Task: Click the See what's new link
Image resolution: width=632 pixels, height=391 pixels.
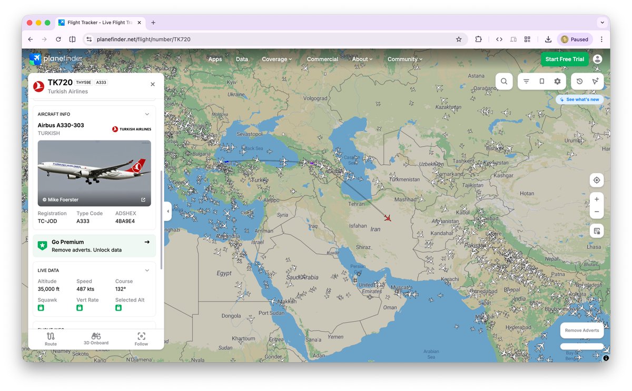Action: [x=579, y=99]
